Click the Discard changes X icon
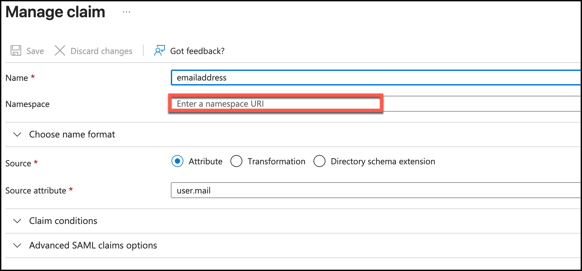This screenshot has width=582, height=271. coord(60,51)
